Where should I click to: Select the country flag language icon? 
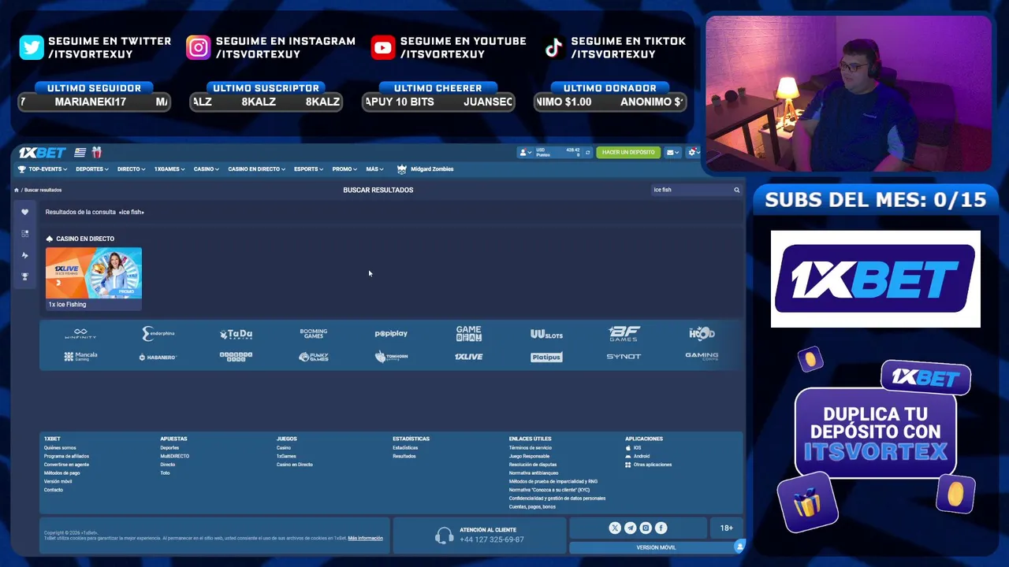pos(80,152)
